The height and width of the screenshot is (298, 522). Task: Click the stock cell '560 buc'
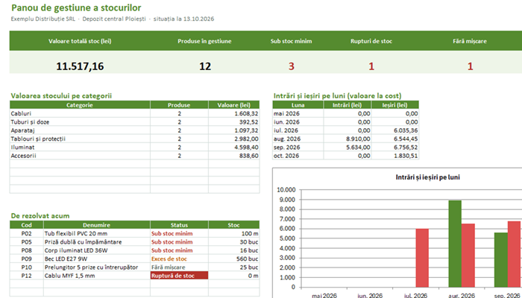233,259
